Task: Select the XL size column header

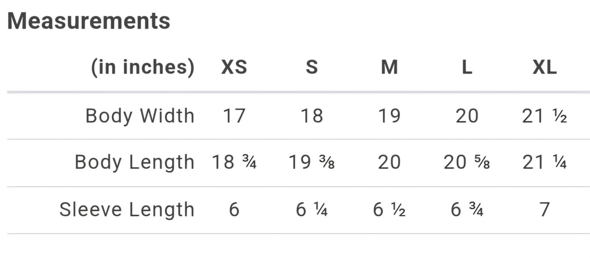Action: (545, 68)
